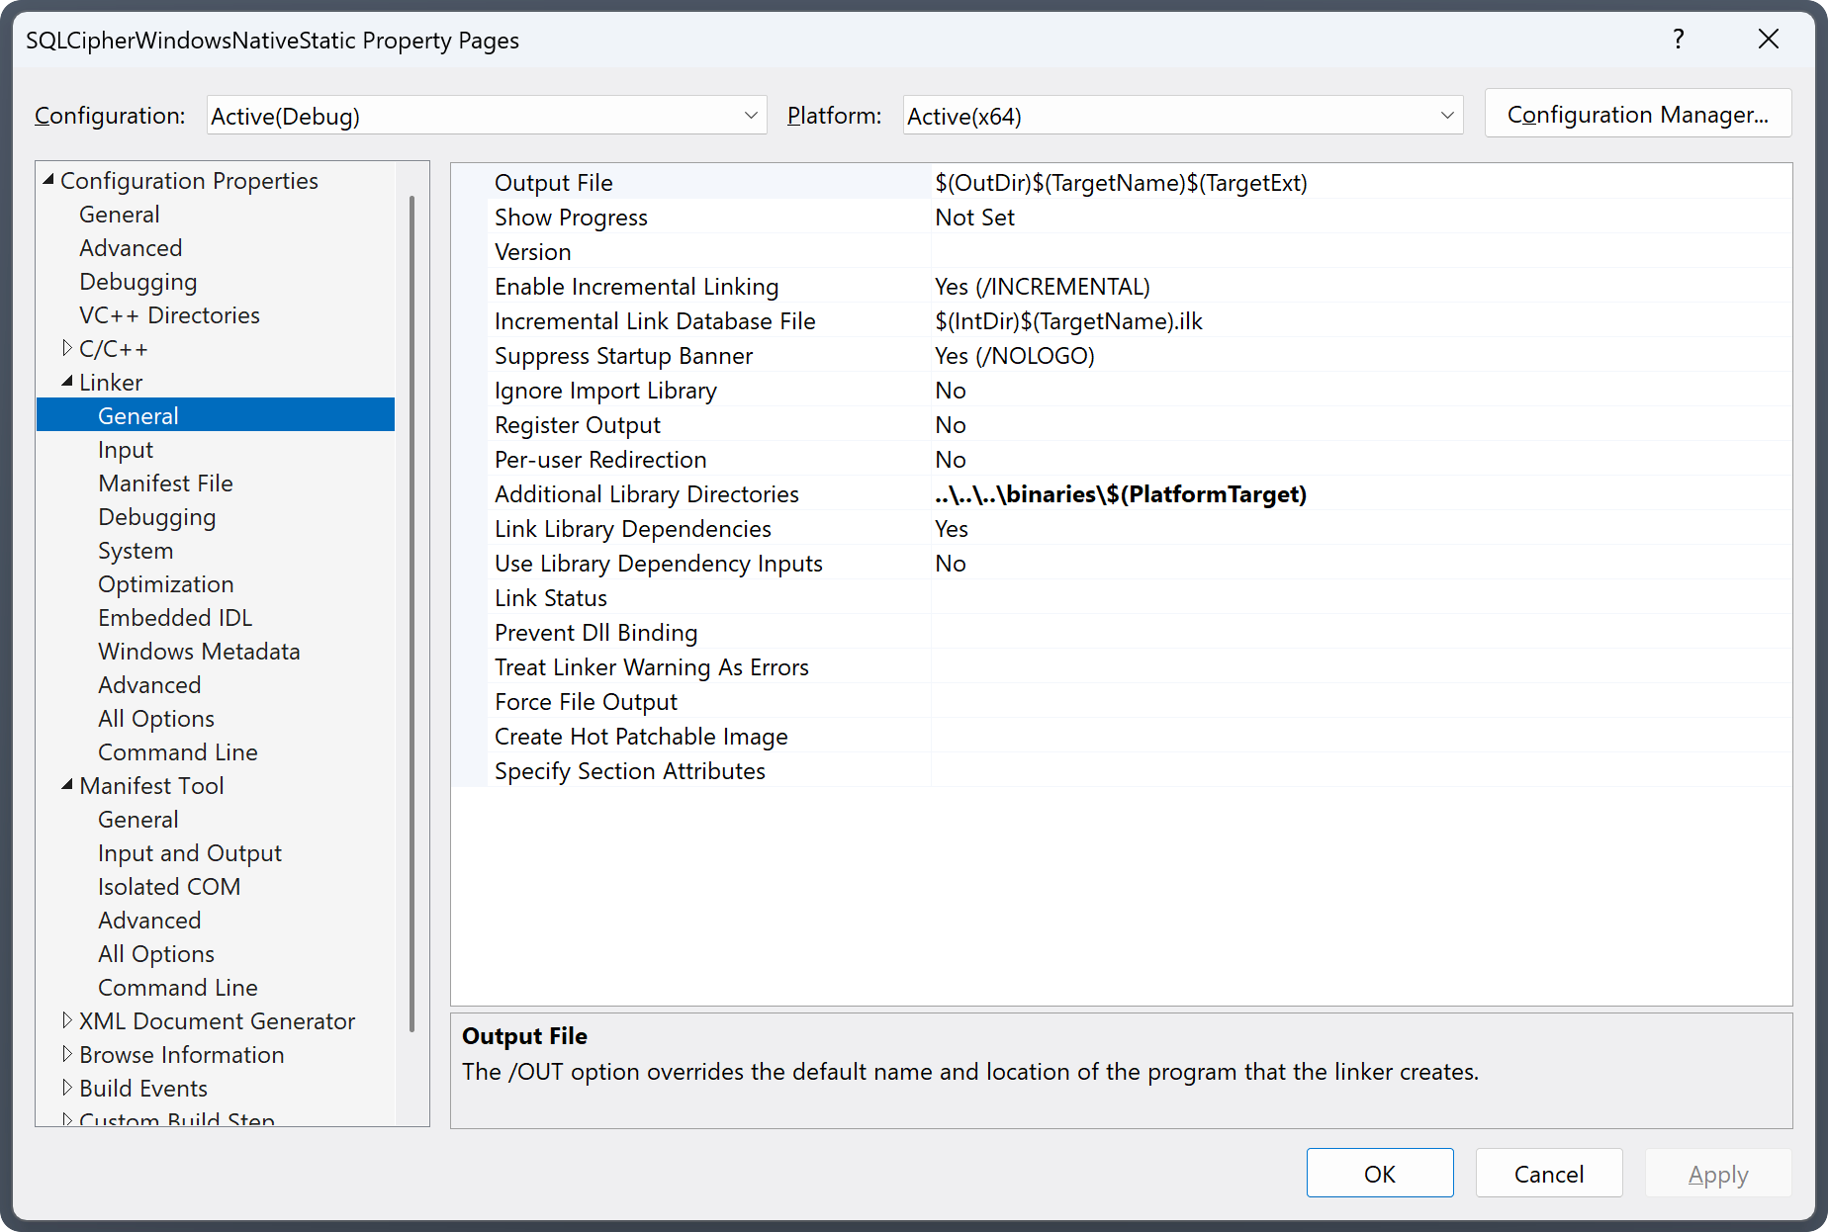The height and width of the screenshot is (1232, 1828).
Task: Select Linker All Options page
Action: coord(155,719)
